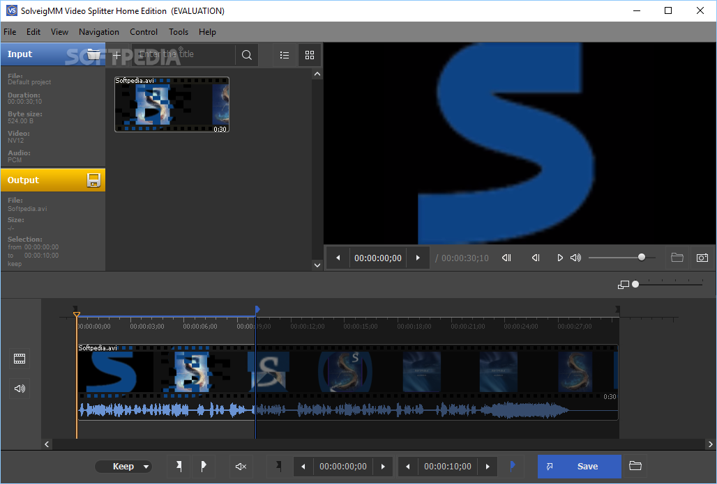Click timeline scroll right arrow
Image resolution: width=717 pixels, height=484 pixels.
click(710, 444)
